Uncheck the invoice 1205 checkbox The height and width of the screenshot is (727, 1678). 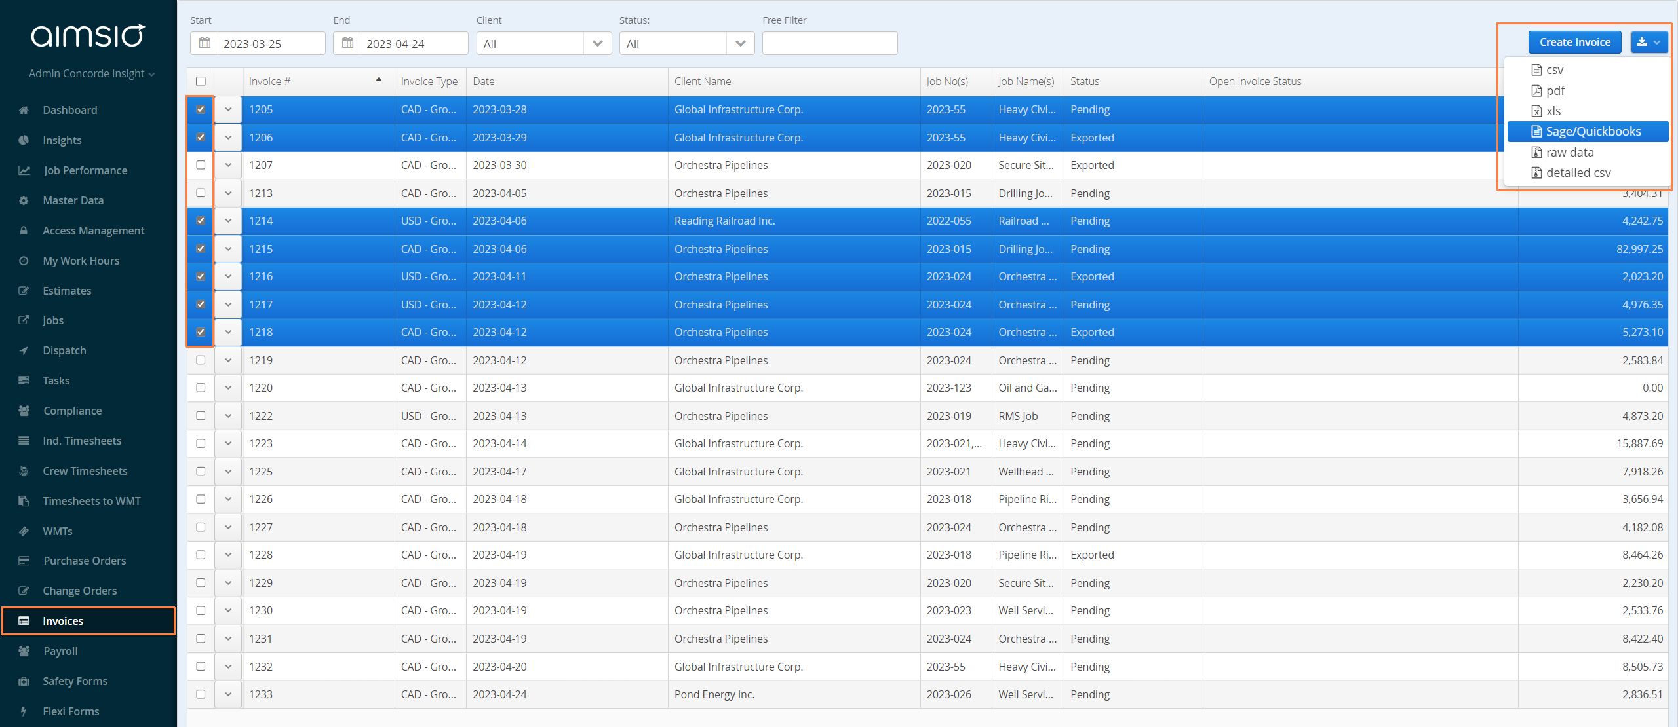click(x=201, y=109)
